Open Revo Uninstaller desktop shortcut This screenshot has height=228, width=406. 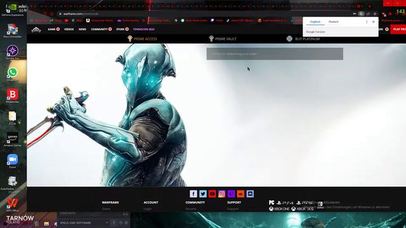coord(13,31)
